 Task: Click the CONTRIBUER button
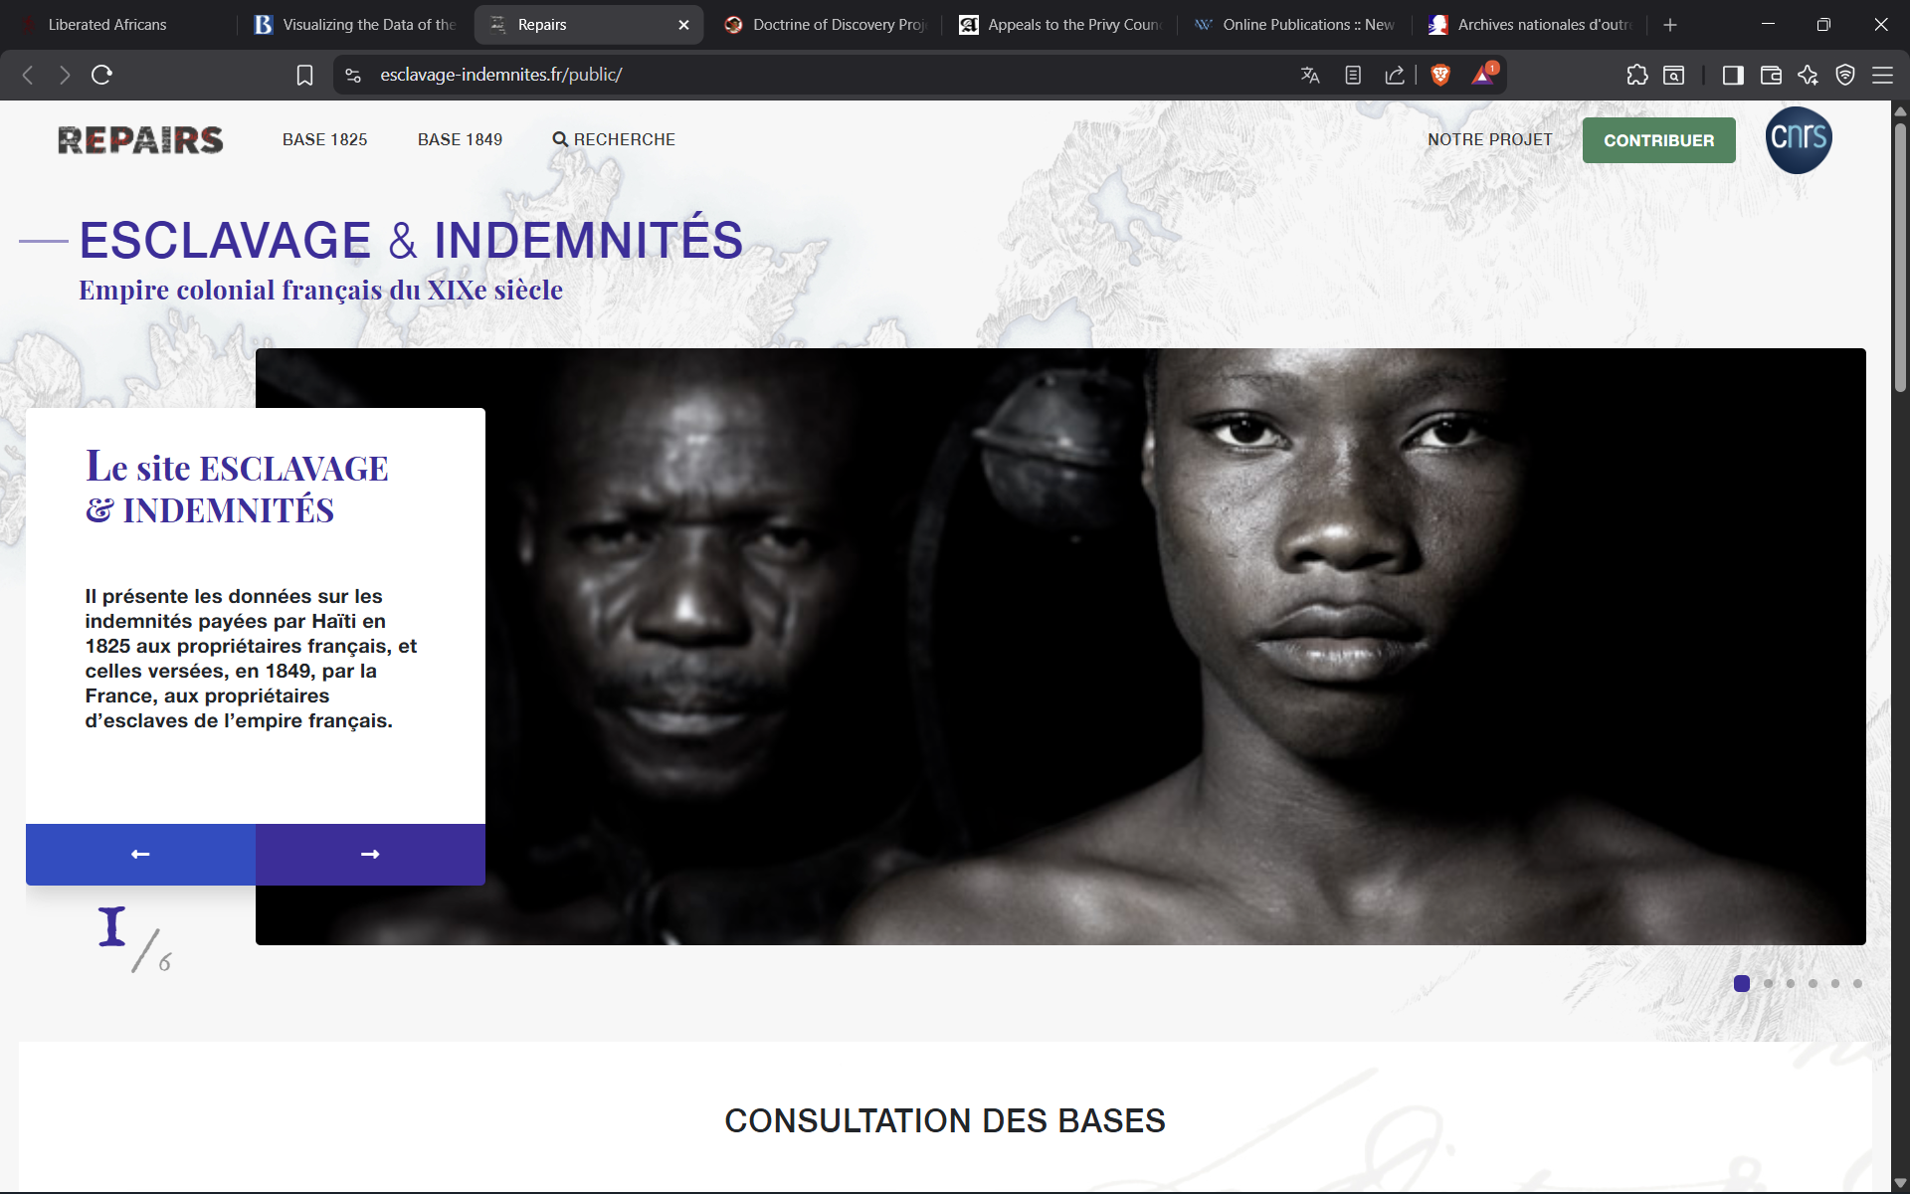1657,139
